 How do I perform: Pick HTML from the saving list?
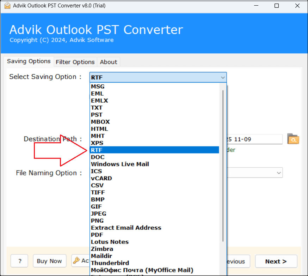pos(154,129)
